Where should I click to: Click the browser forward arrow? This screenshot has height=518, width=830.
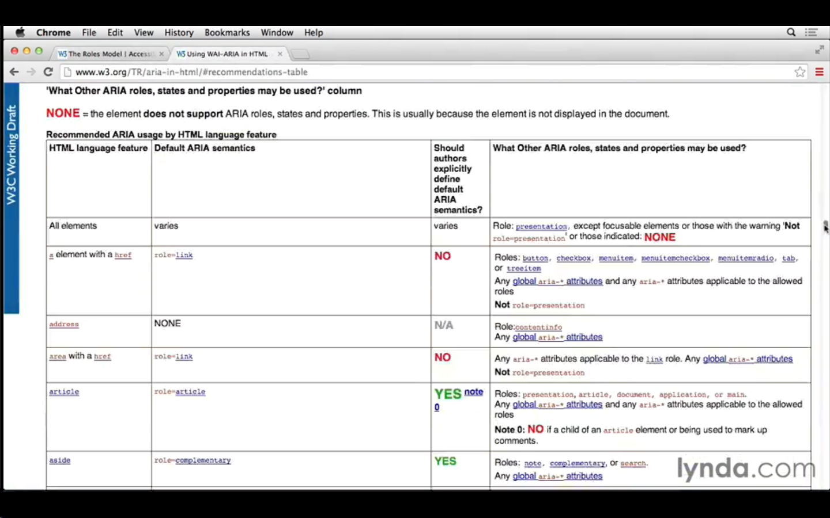(31, 72)
